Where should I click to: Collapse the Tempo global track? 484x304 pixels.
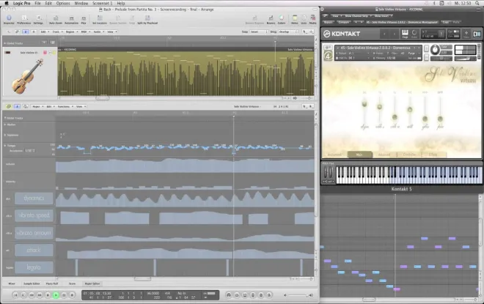(5, 146)
